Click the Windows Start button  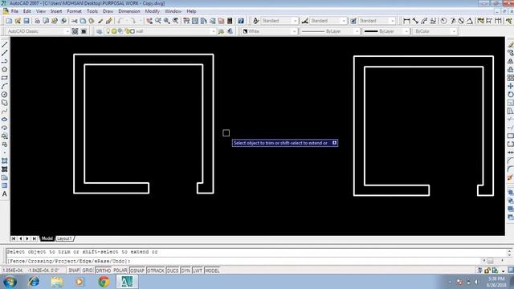click(x=10, y=282)
